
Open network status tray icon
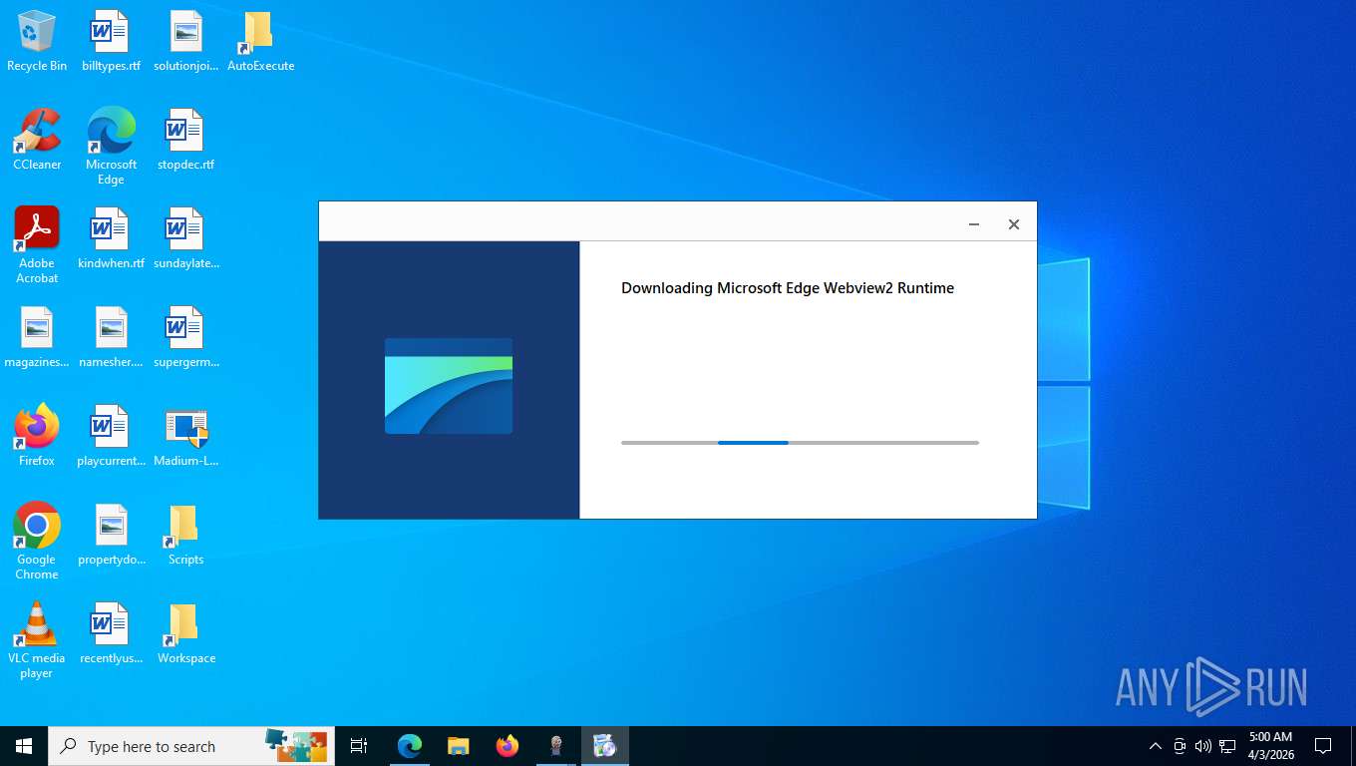point(1227,746)
